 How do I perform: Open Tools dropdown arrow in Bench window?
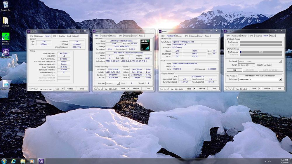coord(260,89)
